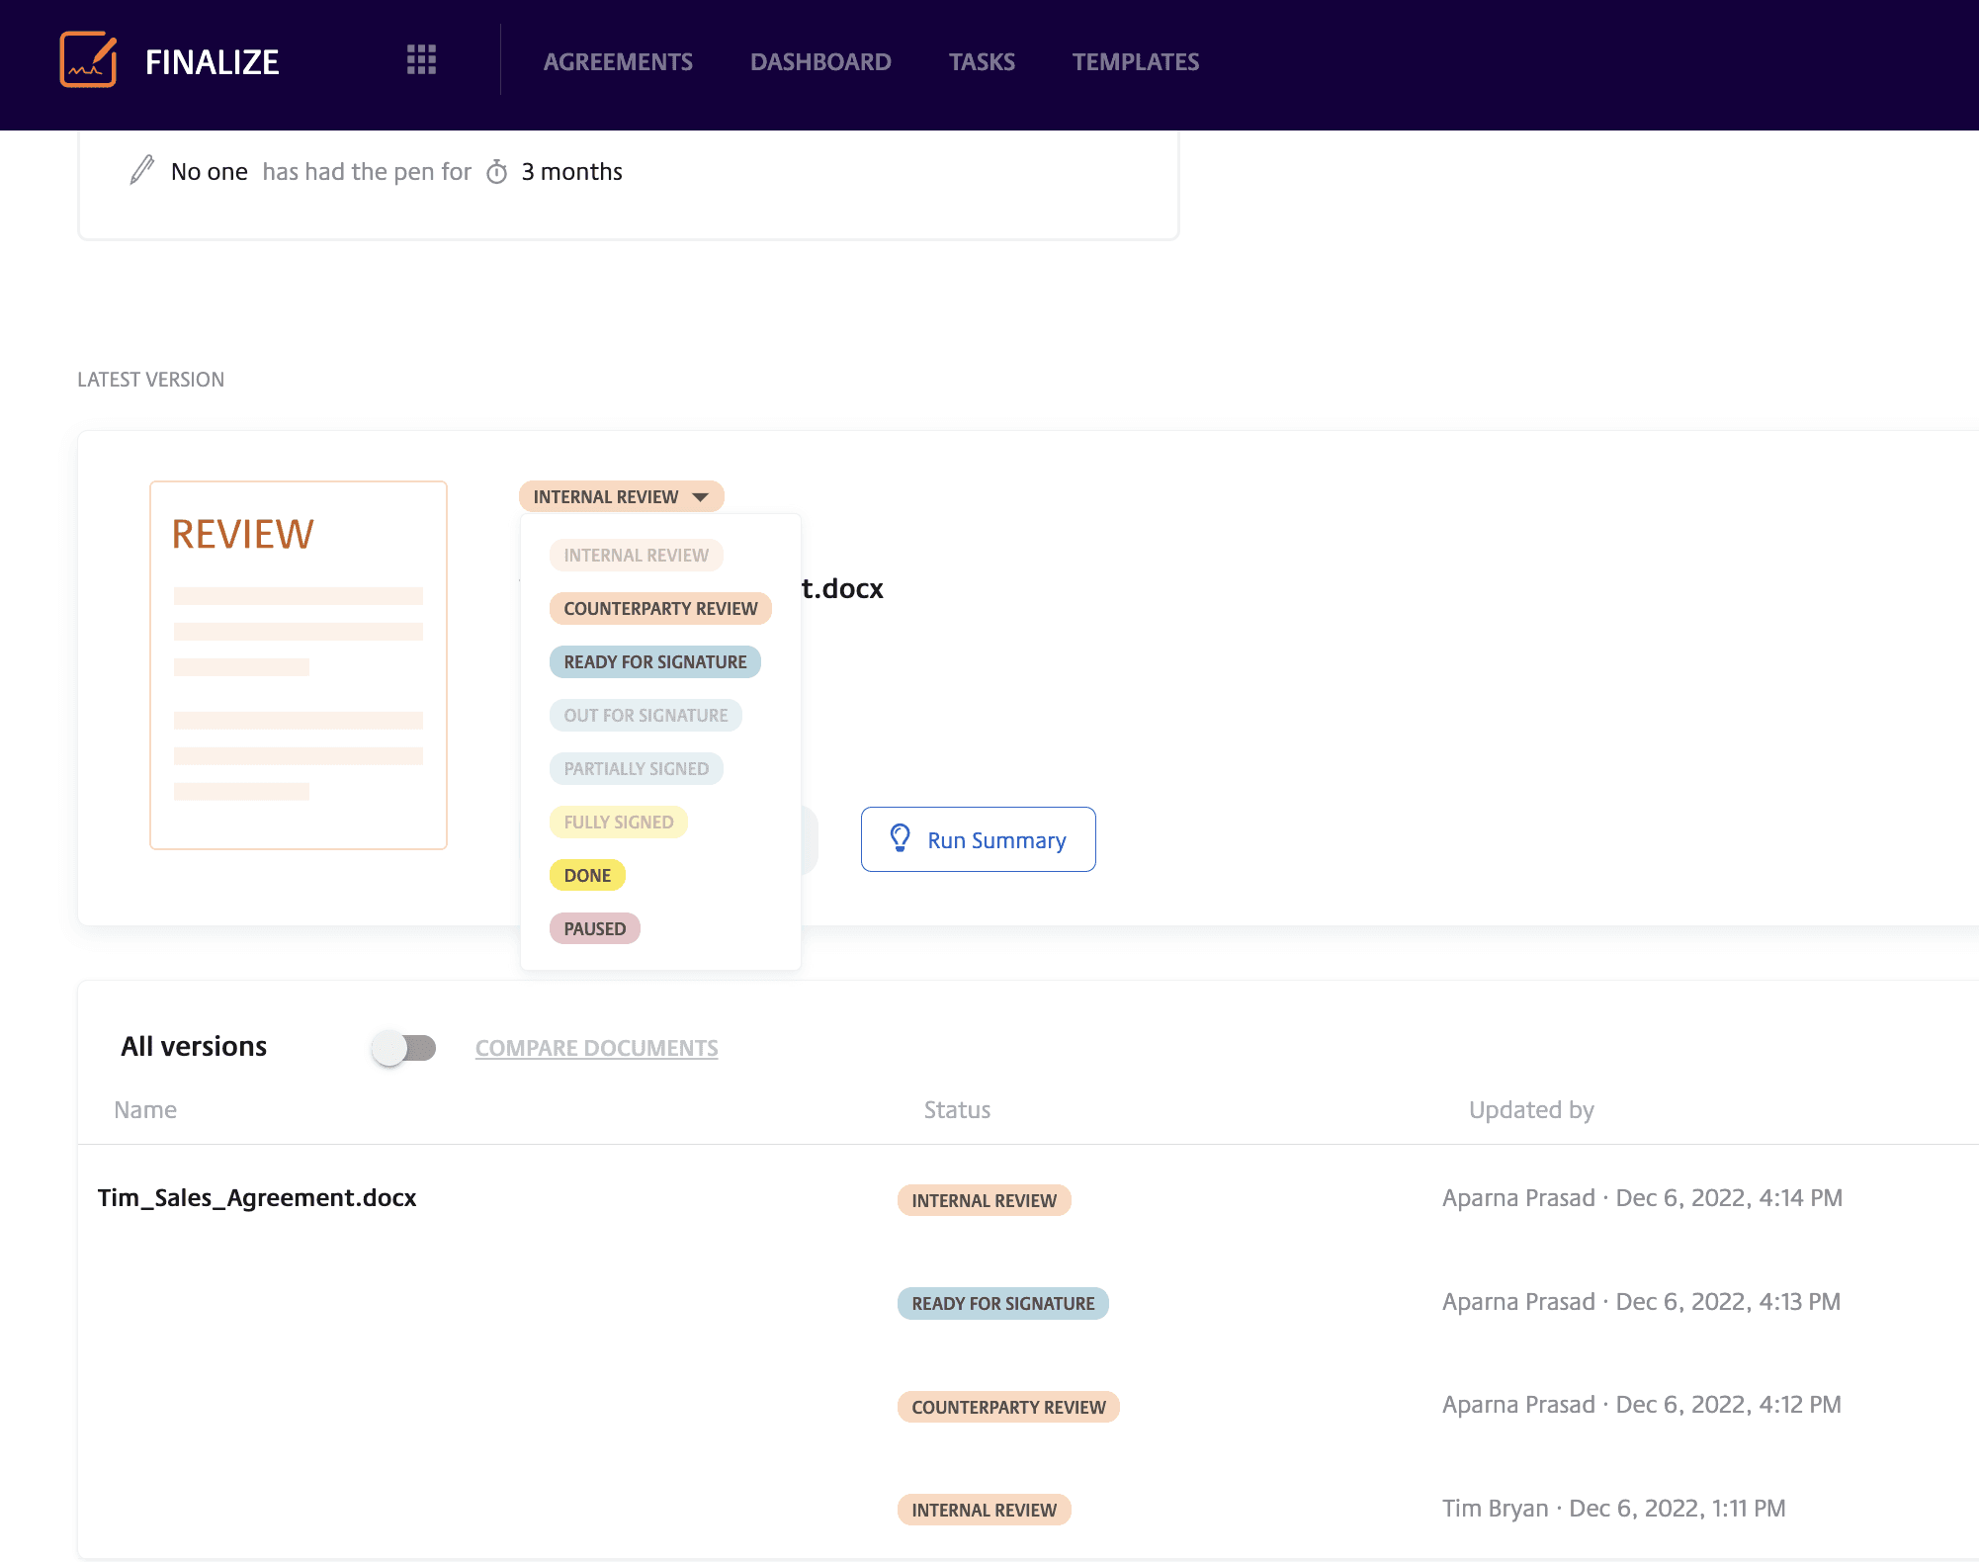The width and height of the screenshot is (1979, 1562).
Task: Click the Finalize logo icon
Action: click(88, 60)
